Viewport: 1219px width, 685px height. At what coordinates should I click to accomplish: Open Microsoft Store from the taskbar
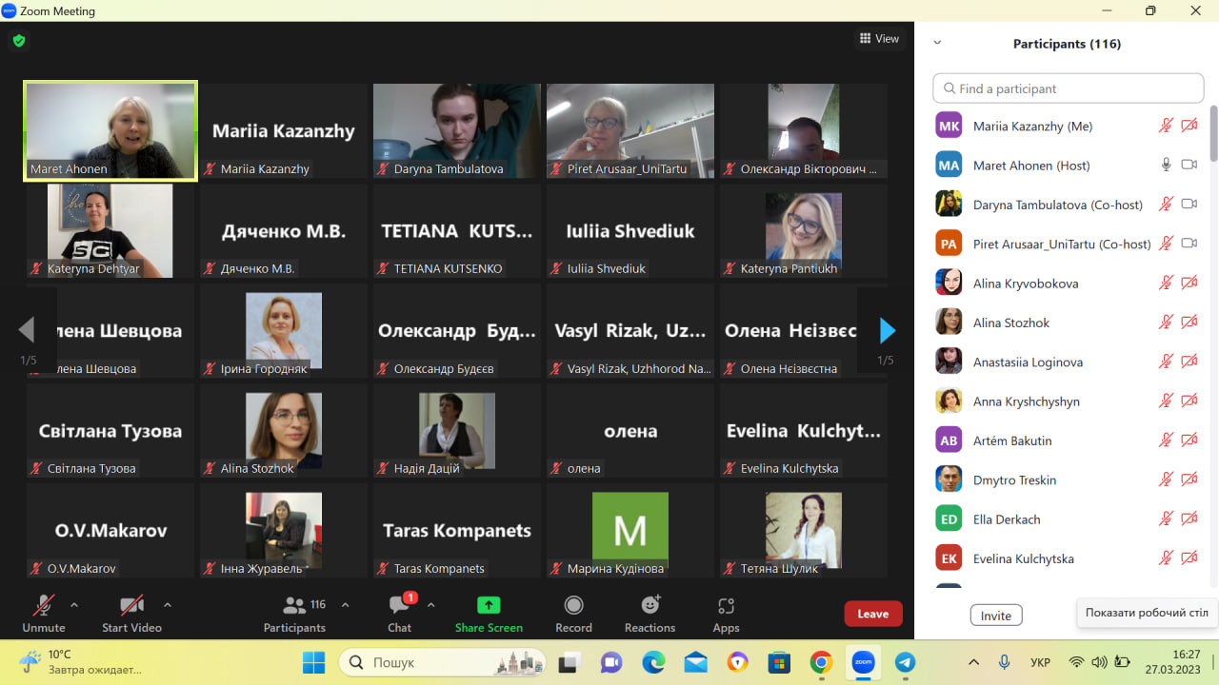tap(779, 662)
